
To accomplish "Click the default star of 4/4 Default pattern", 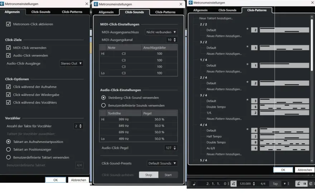I will pos(247,130).
